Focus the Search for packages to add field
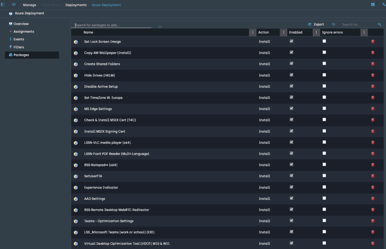This screenshot has width=386, height=249. (113, 25)
